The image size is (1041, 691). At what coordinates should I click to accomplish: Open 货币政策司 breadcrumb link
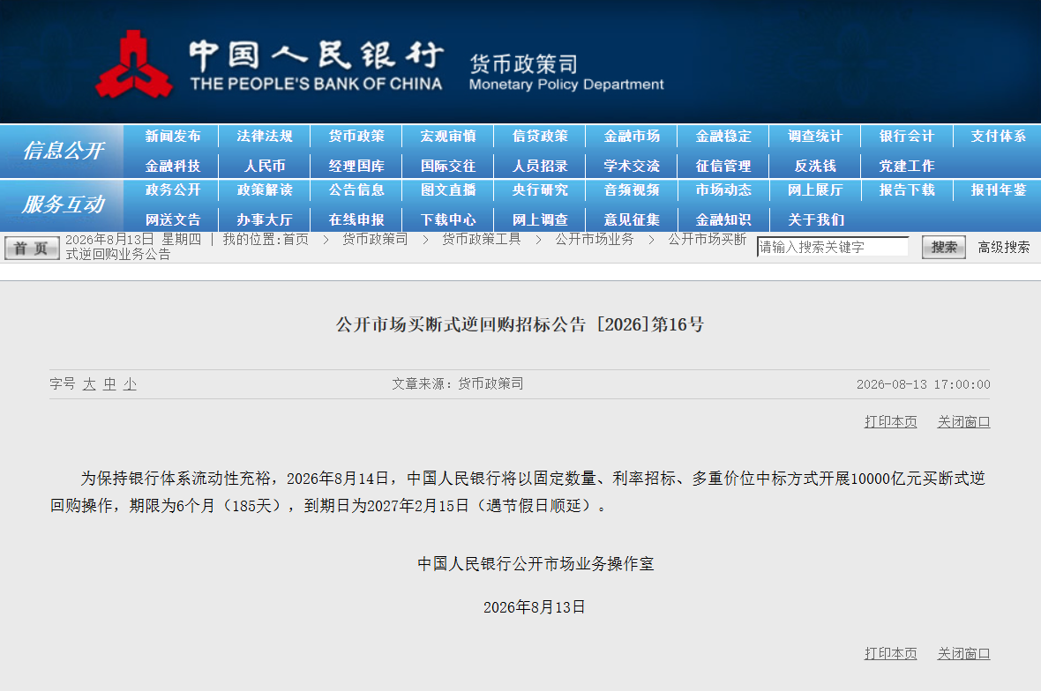(x=375, y=240)
